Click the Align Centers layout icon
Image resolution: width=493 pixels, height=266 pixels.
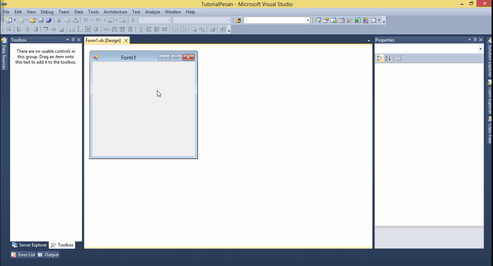click(x=27, y=29)
